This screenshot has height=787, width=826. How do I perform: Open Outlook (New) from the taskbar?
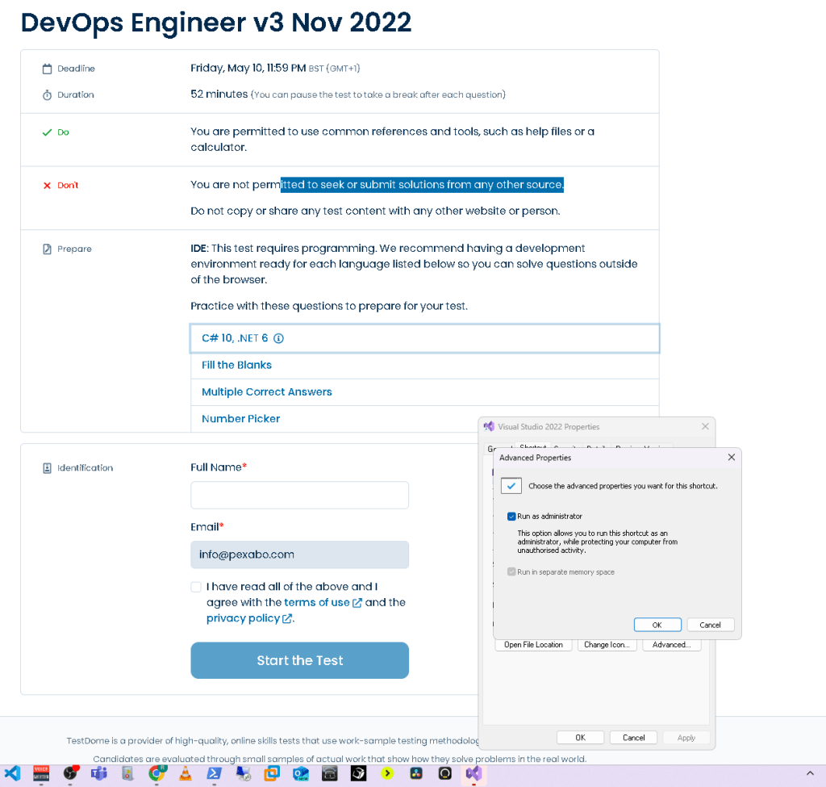click(x=301, y=773)
